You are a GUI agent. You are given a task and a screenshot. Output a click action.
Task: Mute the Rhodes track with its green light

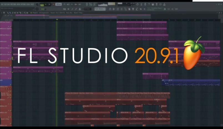point(11,46)
